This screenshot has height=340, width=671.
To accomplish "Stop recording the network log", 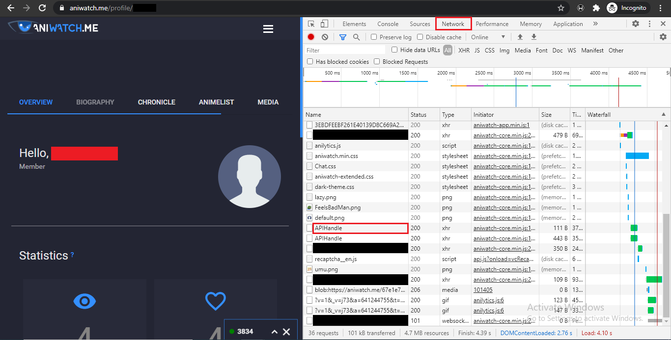I will pyautogui.click(x=311, y=37).
